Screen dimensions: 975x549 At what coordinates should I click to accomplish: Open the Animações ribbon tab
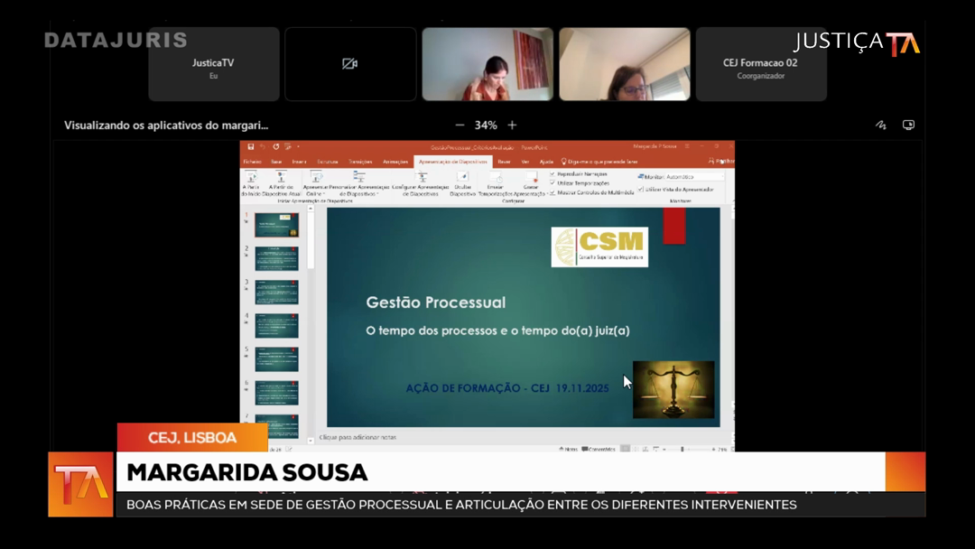[x=395, y=162]
